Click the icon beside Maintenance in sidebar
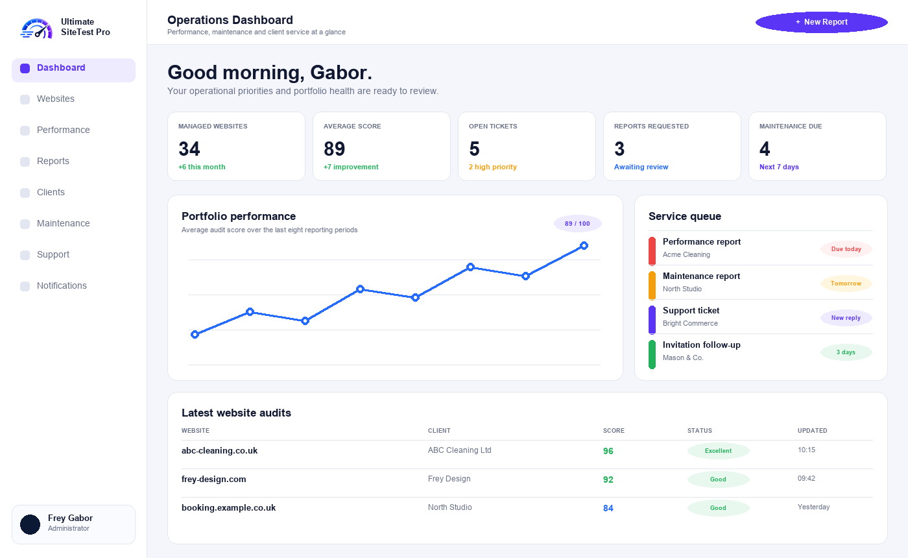 (x=25, y=224)
